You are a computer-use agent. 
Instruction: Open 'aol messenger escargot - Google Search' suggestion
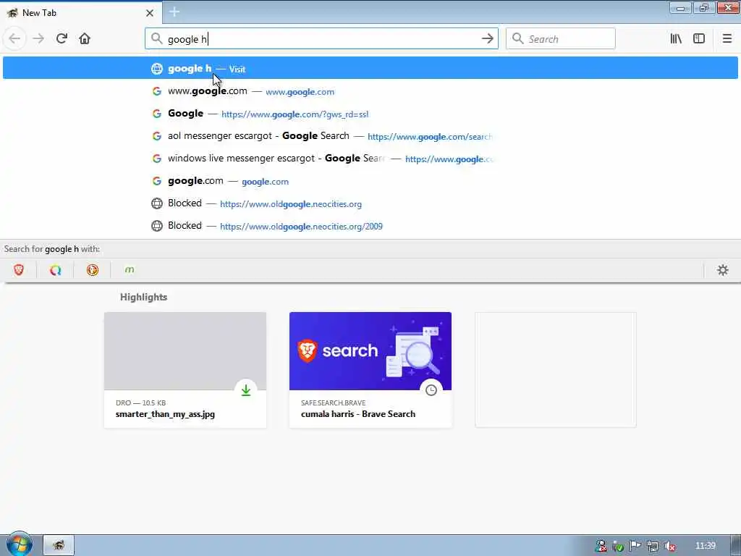[x=370, y=136]
